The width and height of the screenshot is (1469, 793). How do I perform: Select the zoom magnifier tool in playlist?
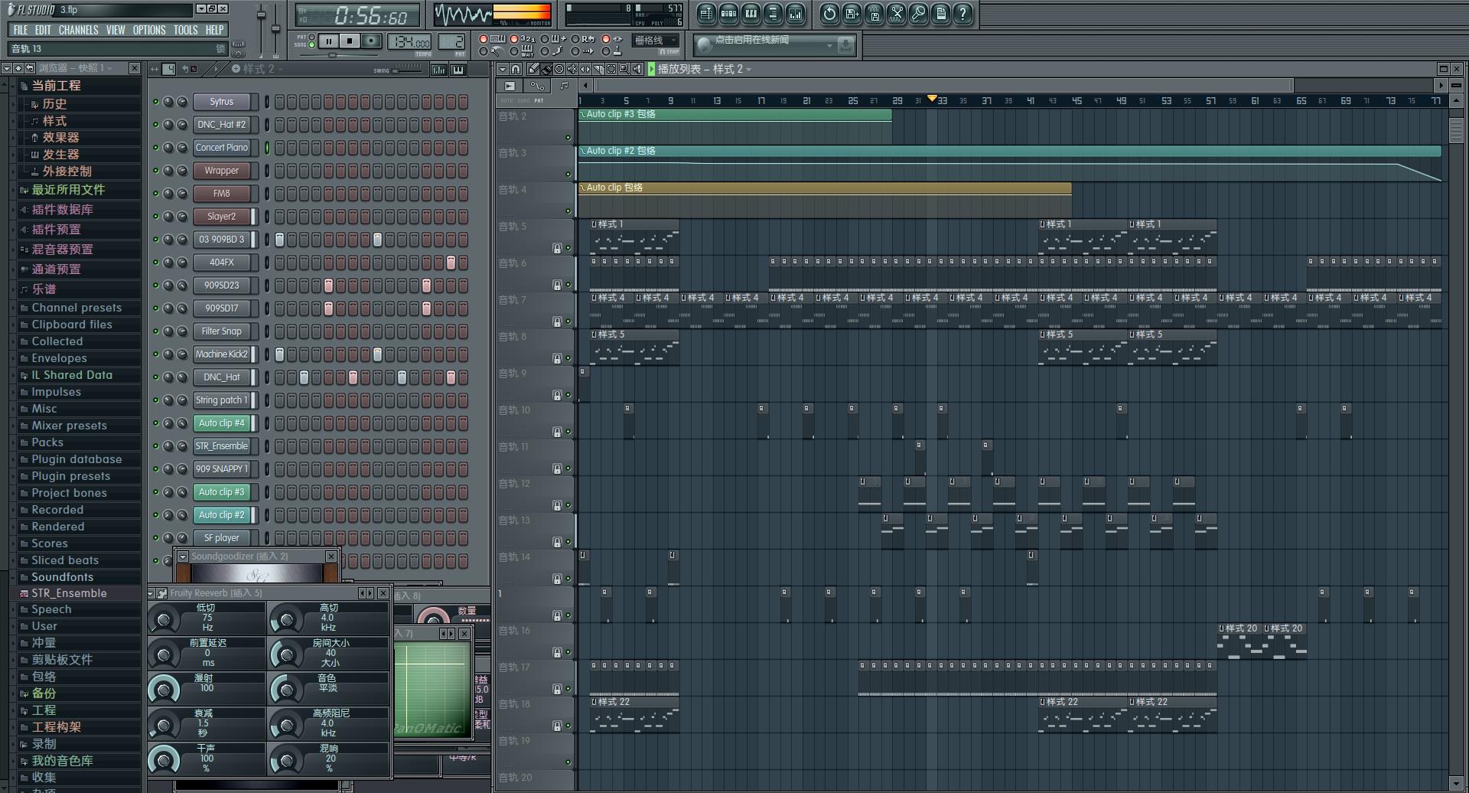pyautogui.click(x=624, y=69)
